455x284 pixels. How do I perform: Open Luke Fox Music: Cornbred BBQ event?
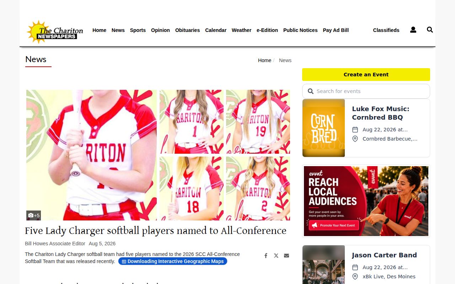pyautogui.click(x=380, y=113)
